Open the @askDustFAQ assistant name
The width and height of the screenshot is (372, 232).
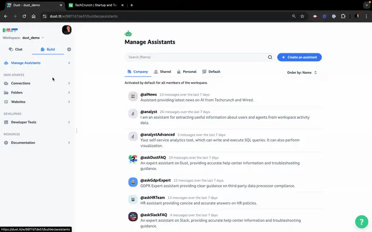[153, 157]
